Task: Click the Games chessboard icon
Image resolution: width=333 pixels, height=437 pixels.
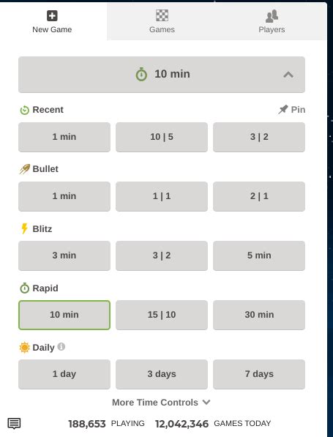Action: point(162,15)
